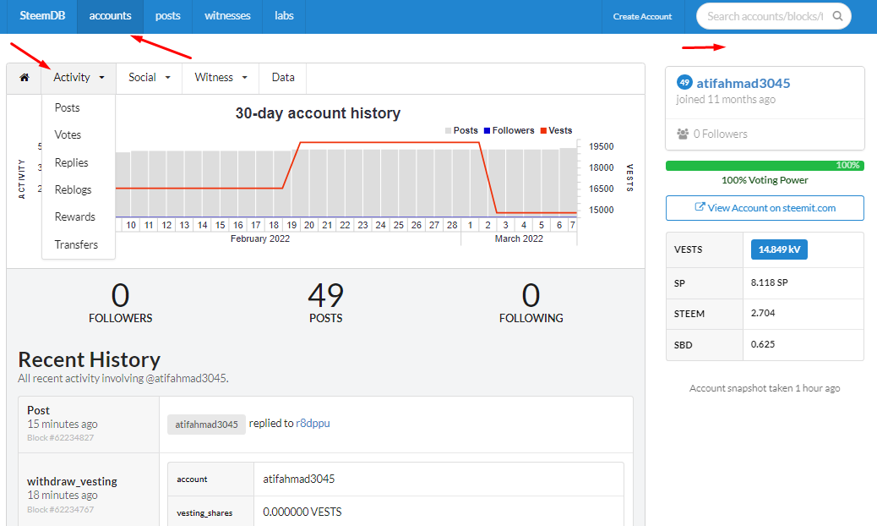Expand the Social dropdown
Screen dimensions: 877x526
pos(149,78)
